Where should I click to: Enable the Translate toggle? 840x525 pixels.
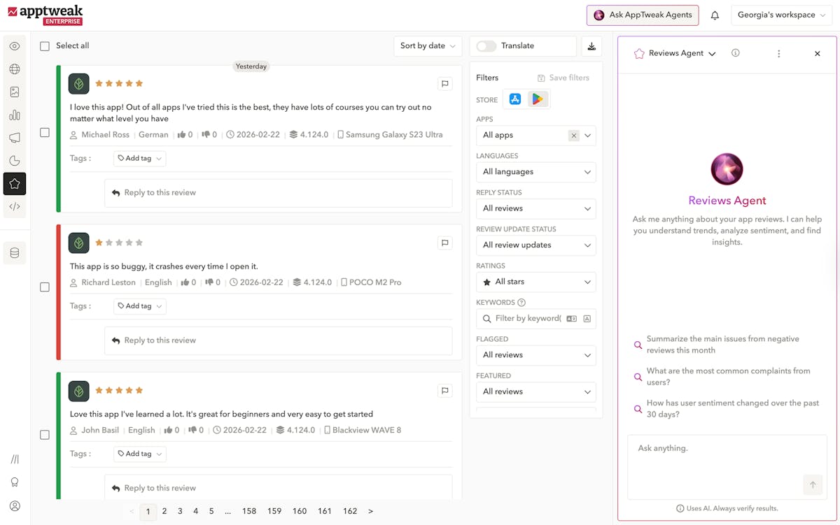click(486, 46)
